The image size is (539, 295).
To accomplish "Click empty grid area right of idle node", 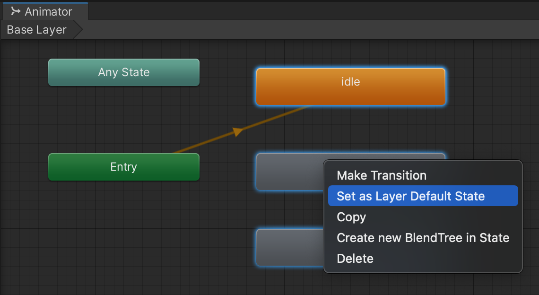I will click(x=492, y=86).
